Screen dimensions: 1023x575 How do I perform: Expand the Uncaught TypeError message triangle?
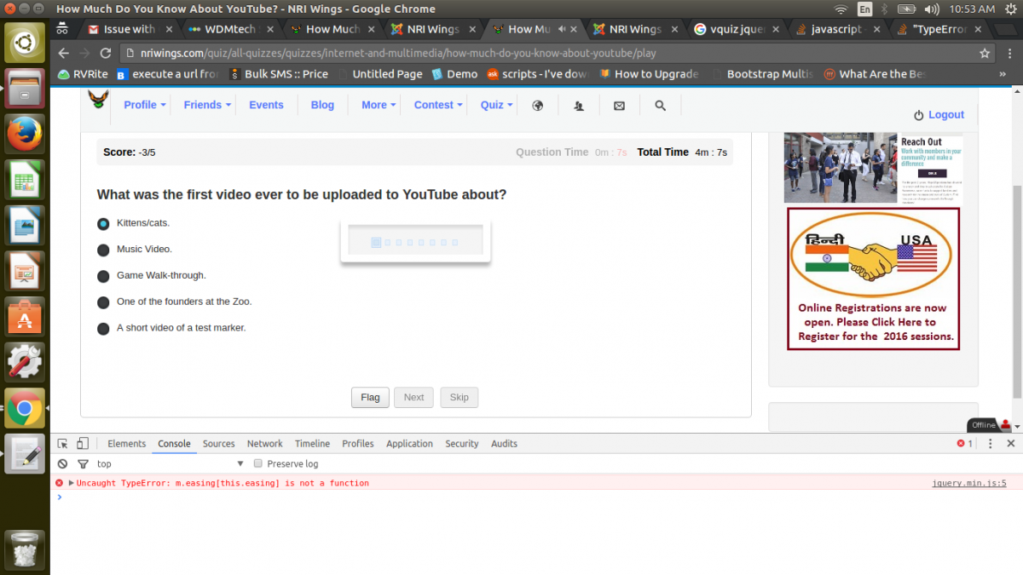72,483
